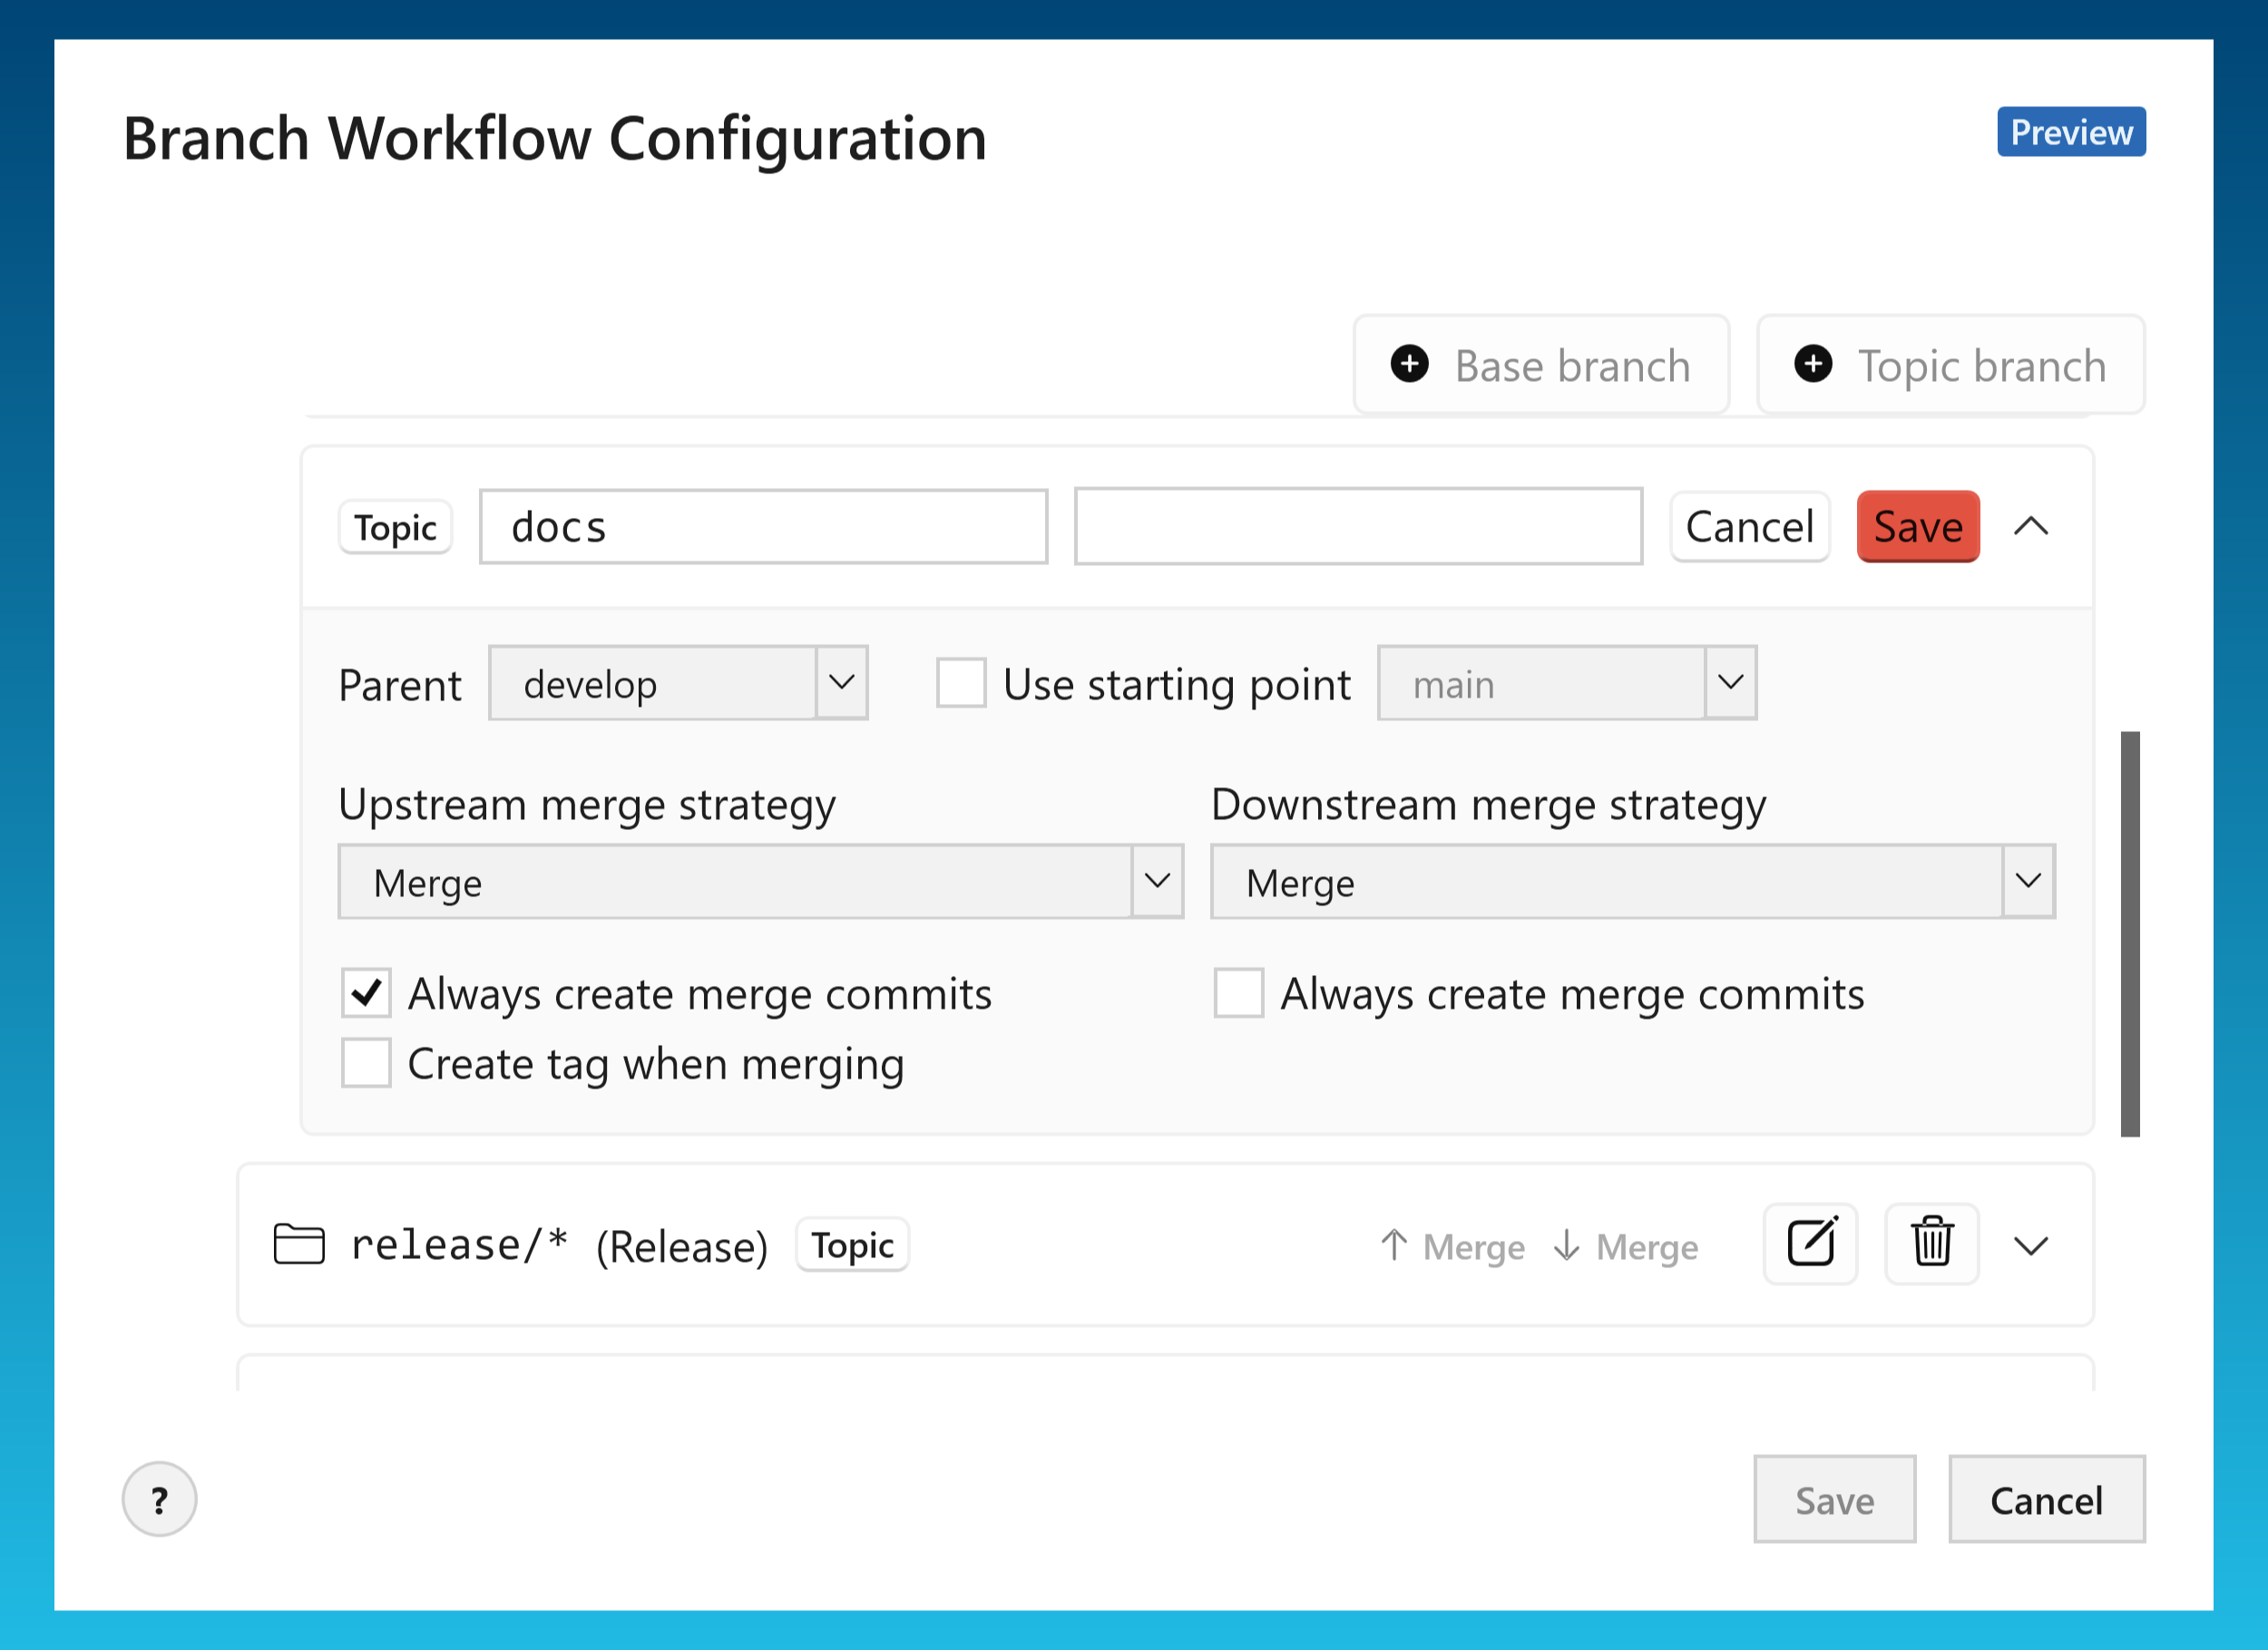This screenshot has width=2268, height=1650.
Task: Click the plus icon on Topic branch
Action: [1813, 365]
